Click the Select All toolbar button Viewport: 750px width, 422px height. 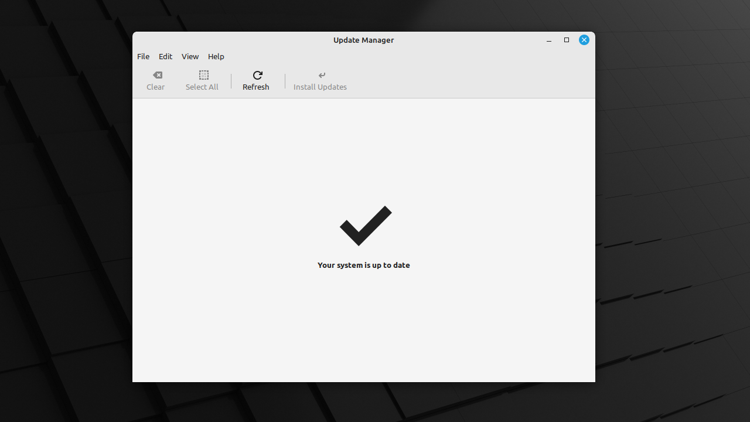(202, 81)
